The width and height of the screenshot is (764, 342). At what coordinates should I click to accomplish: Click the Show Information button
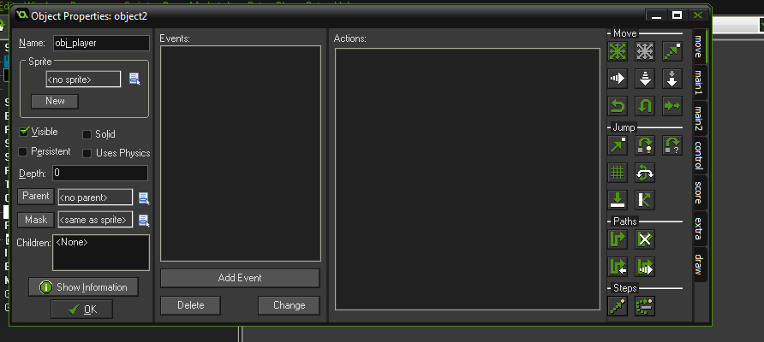click(x=83, y=287)
